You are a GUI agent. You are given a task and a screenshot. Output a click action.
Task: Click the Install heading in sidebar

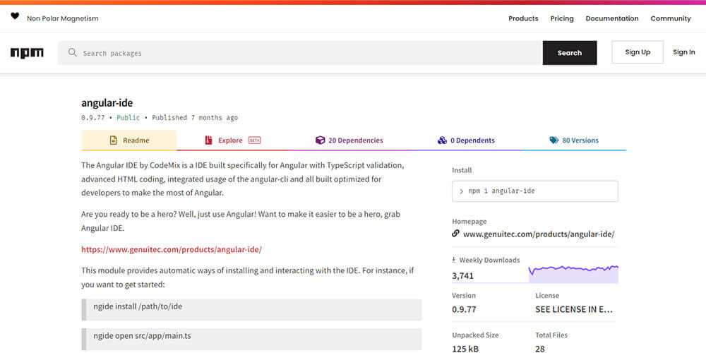(x=462, y=170)
